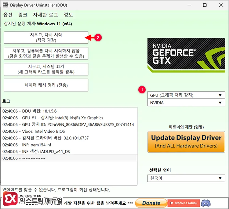Select log row INF 섹션: iADLPD_w11_DS
The image size is (229, 209).
tap(69, 152)
